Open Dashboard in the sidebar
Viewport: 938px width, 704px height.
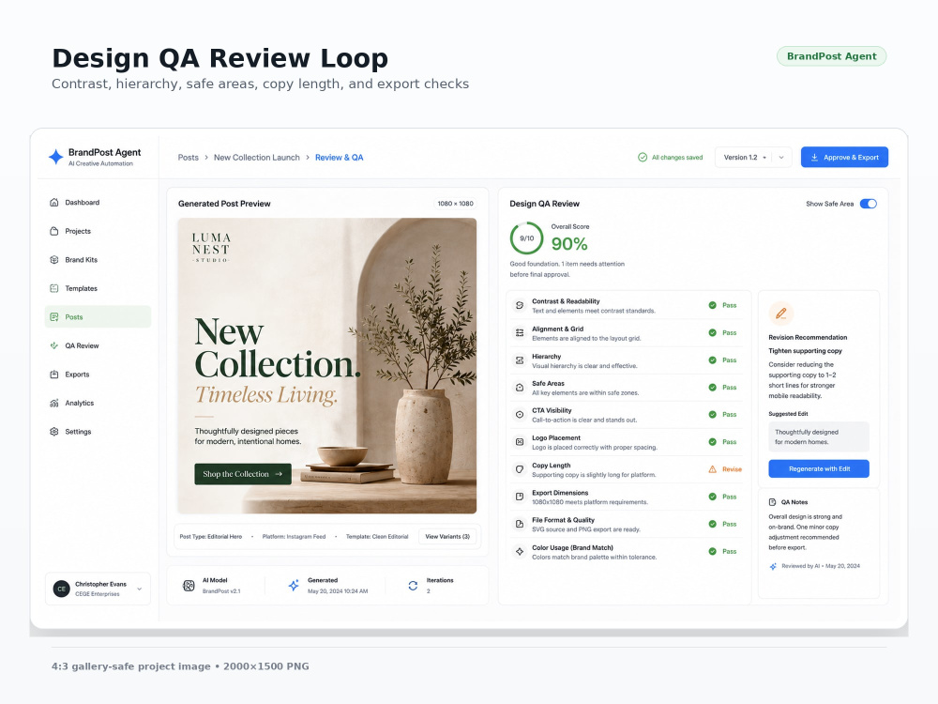(x=98, y=203)
